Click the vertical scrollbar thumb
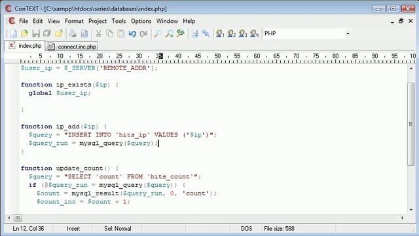 [x=411, y=124]
